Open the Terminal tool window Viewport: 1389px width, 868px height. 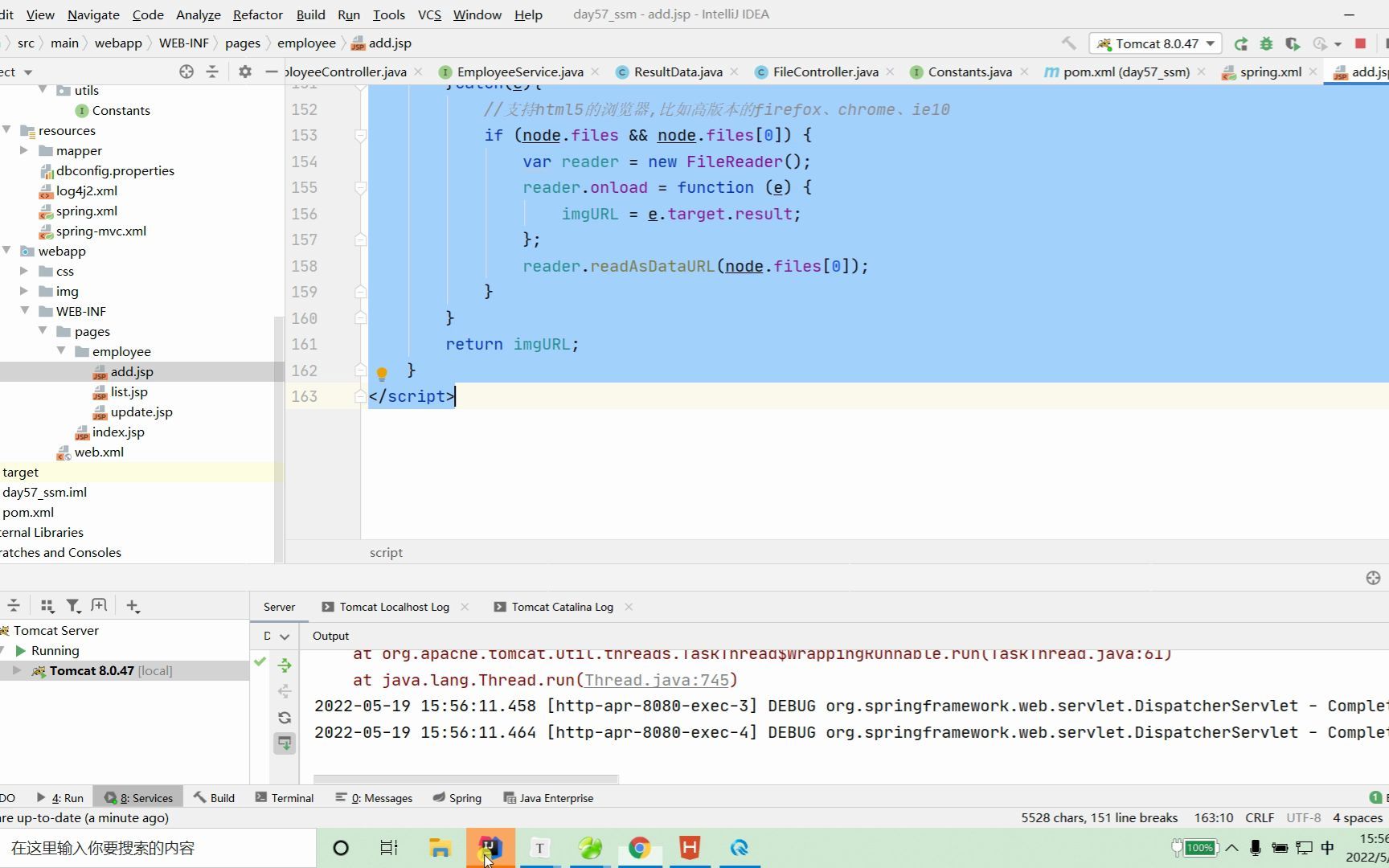point(285,798)
